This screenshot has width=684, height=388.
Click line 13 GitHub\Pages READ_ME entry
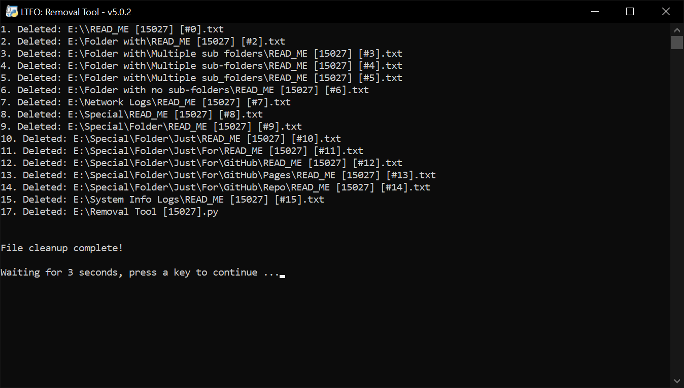218,175
